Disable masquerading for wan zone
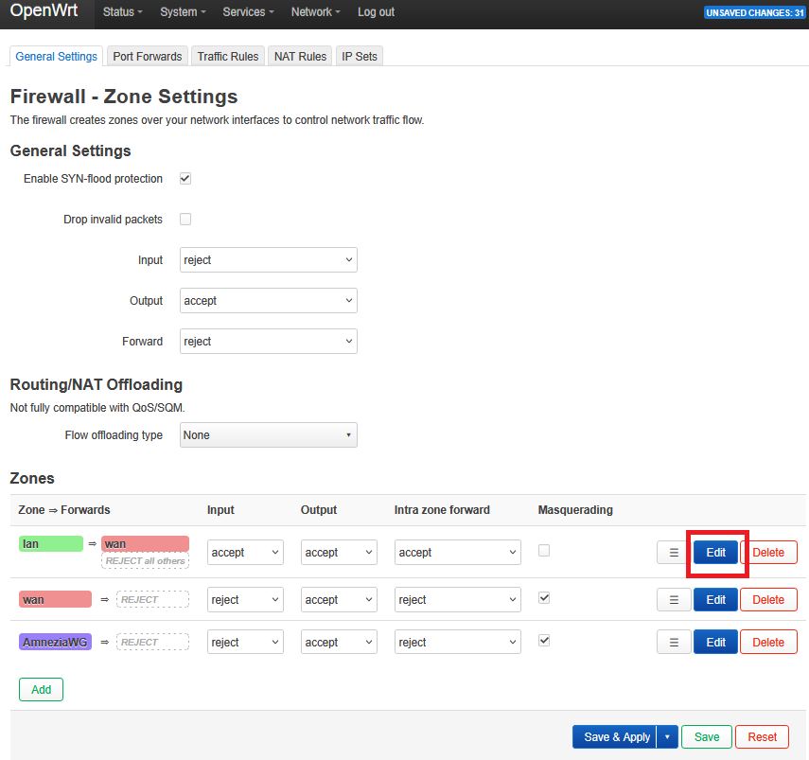 (544, 598)
